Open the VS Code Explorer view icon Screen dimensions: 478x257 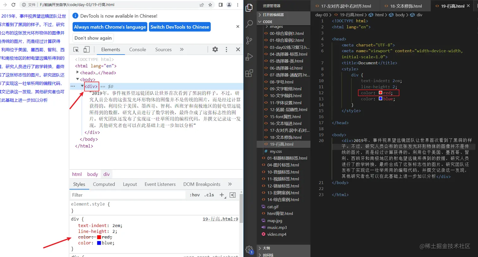point(249,8)
